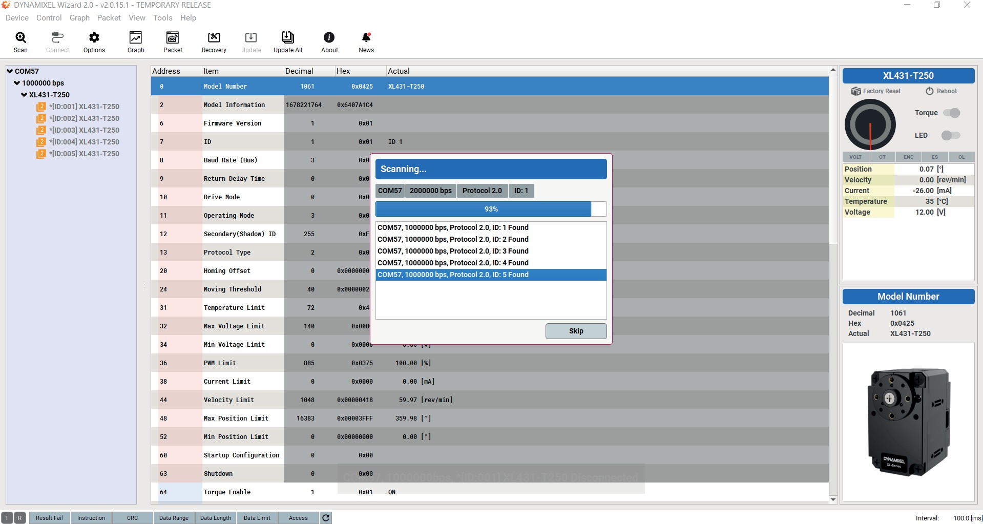The width and height of the screenshot is (983, 524).
Task: Collapse the 1000000 bps node
Action: pyautogui.click(x=17, y=83)
